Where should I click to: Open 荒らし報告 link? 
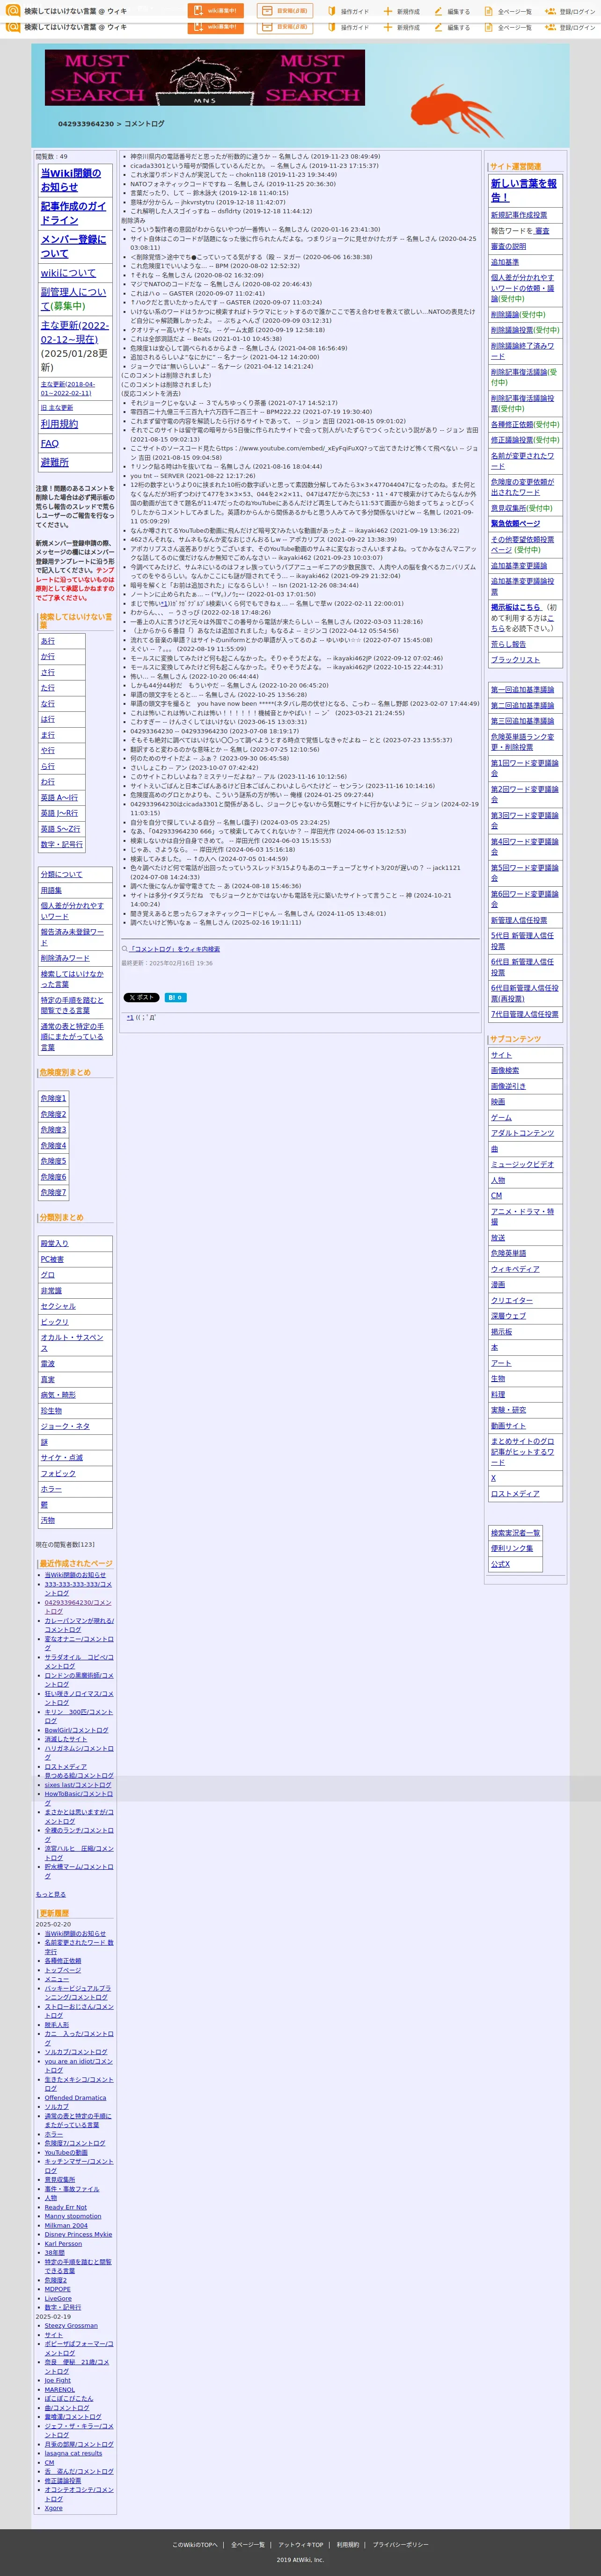(508, 644)
